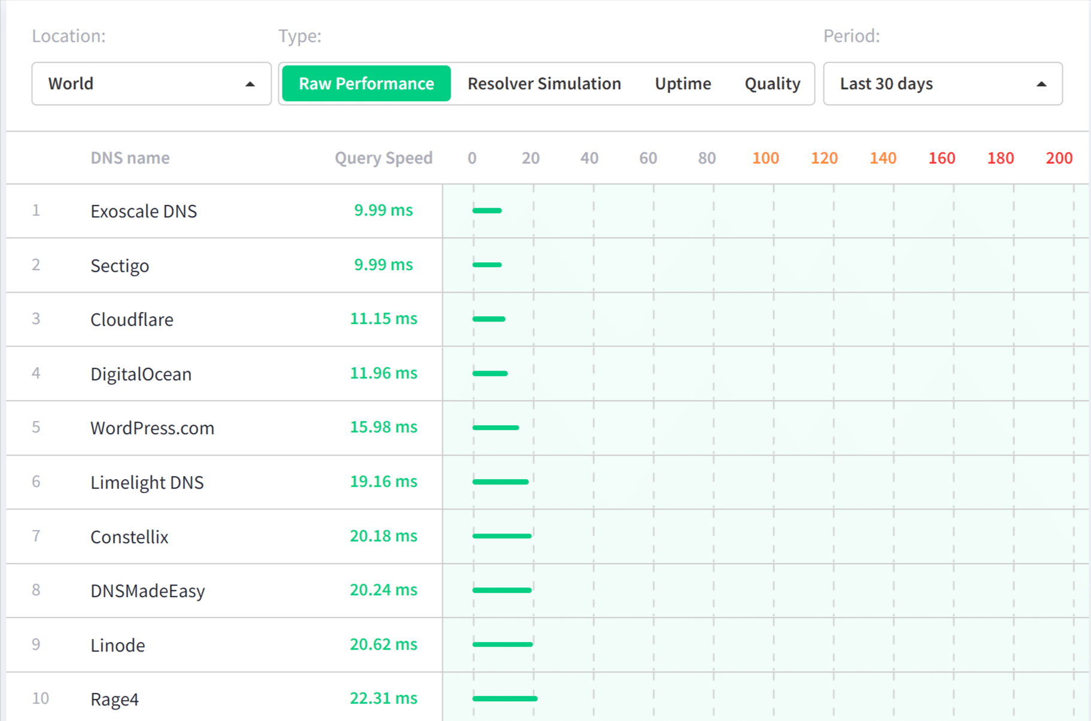Select the Uptime view

682,84
